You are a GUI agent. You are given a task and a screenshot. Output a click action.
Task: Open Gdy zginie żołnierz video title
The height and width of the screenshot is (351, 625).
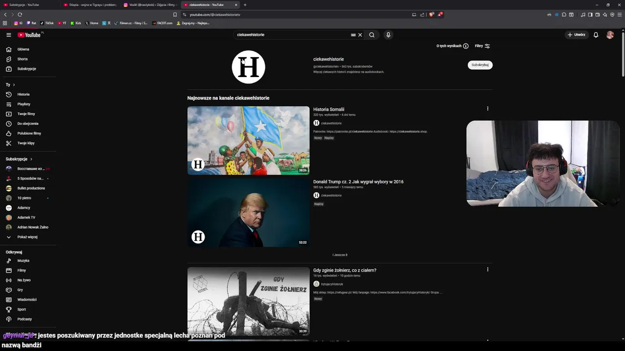coord(345,270)
